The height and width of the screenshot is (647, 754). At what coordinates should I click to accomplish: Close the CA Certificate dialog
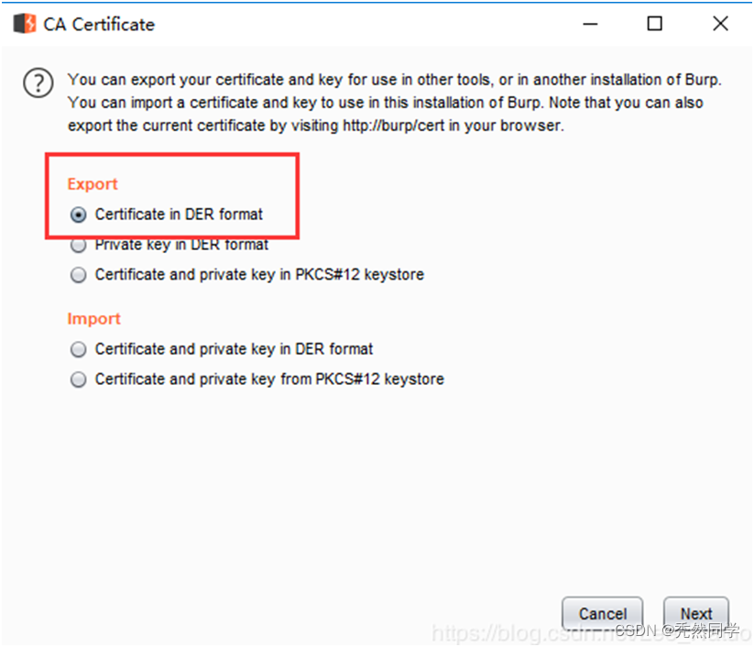tap(720, 24)
